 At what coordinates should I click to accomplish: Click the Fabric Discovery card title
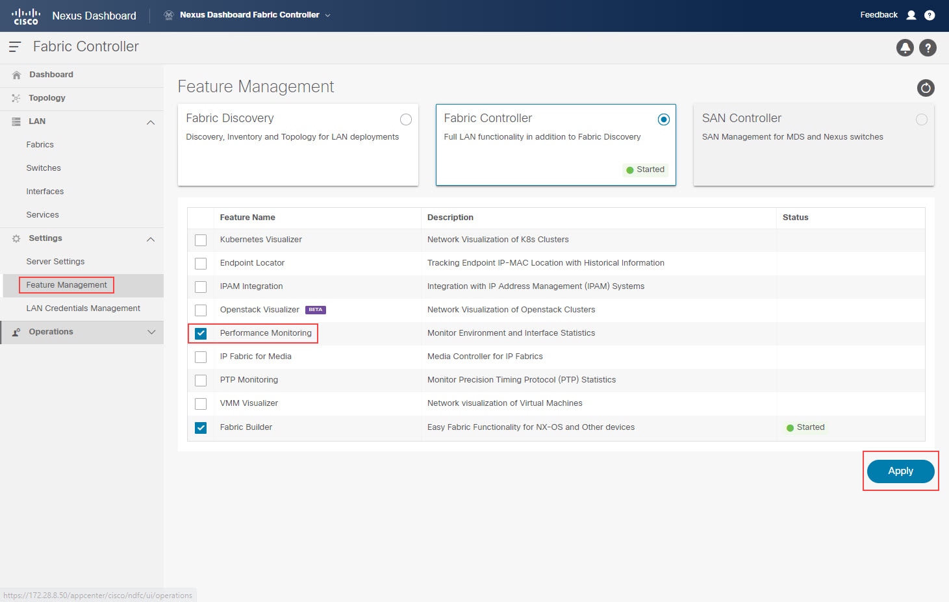tap(229, 118)
